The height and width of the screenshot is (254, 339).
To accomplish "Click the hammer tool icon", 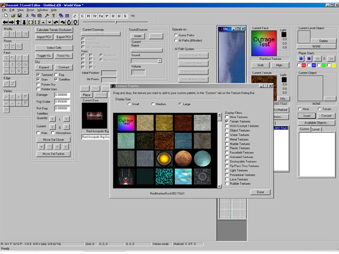I will point(47,16).
